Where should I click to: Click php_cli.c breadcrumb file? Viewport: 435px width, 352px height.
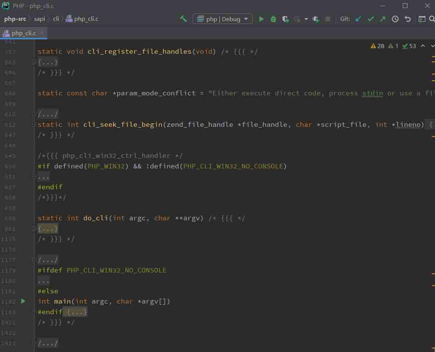pyautogui.click(x=82, y=19)
